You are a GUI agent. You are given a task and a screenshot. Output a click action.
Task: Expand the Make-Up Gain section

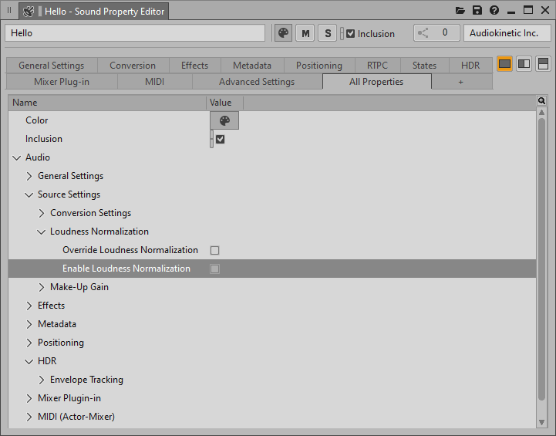click(x=42, y=287)
